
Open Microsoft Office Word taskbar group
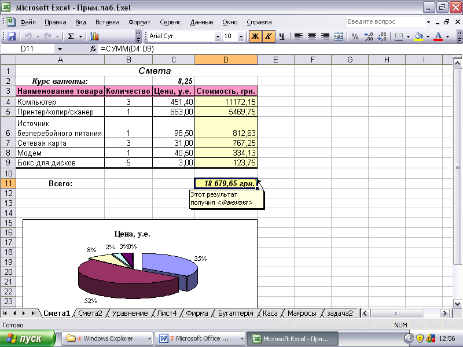(201, 338)
